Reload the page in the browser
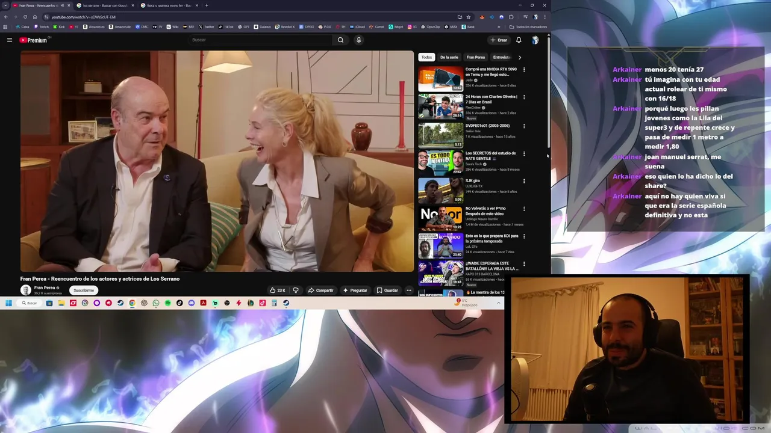Viewport: 771px width, 433px height. [x=25, y=17]
